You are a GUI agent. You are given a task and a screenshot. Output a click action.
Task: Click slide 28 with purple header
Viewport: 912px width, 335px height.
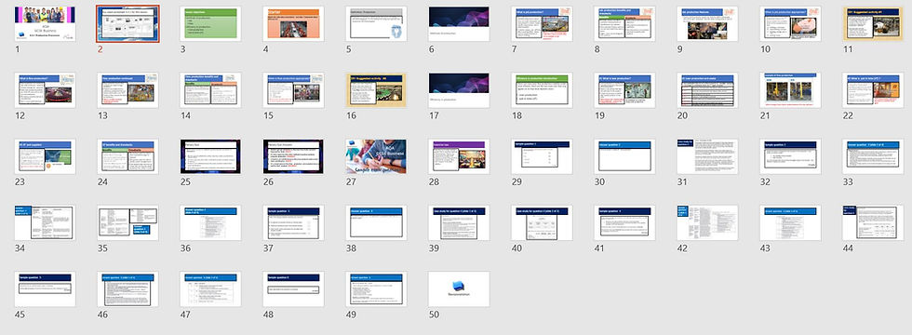(x=459, y=156)
